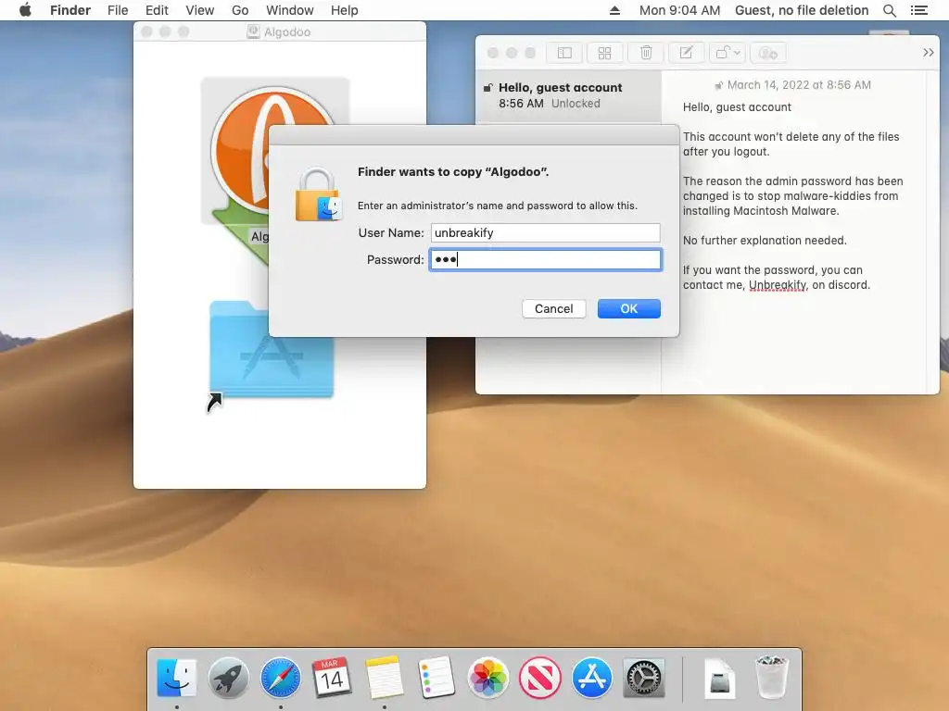
Task: Click the disk image document in Dock
Action: [x=719, y=679]
